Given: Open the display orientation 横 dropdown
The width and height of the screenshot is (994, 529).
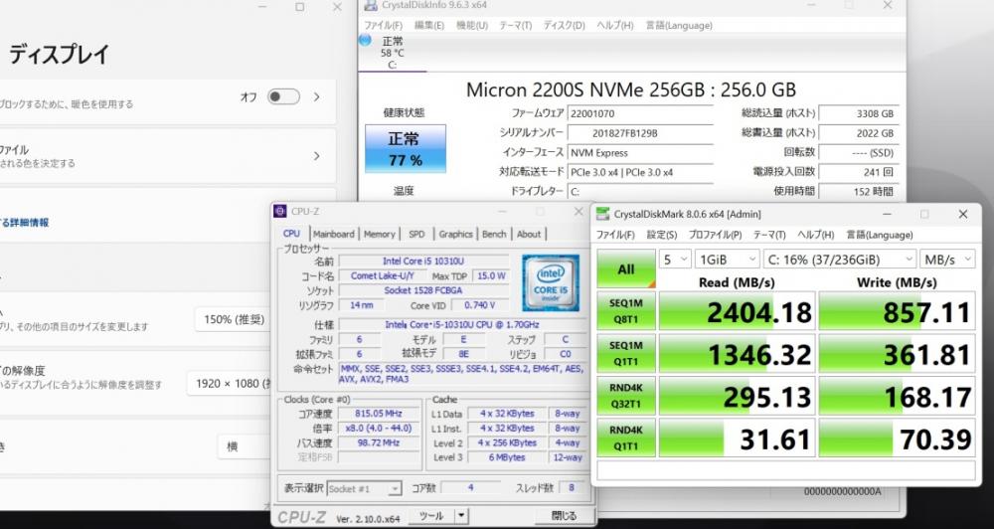Looking at the screenshot, I should 245,447.
